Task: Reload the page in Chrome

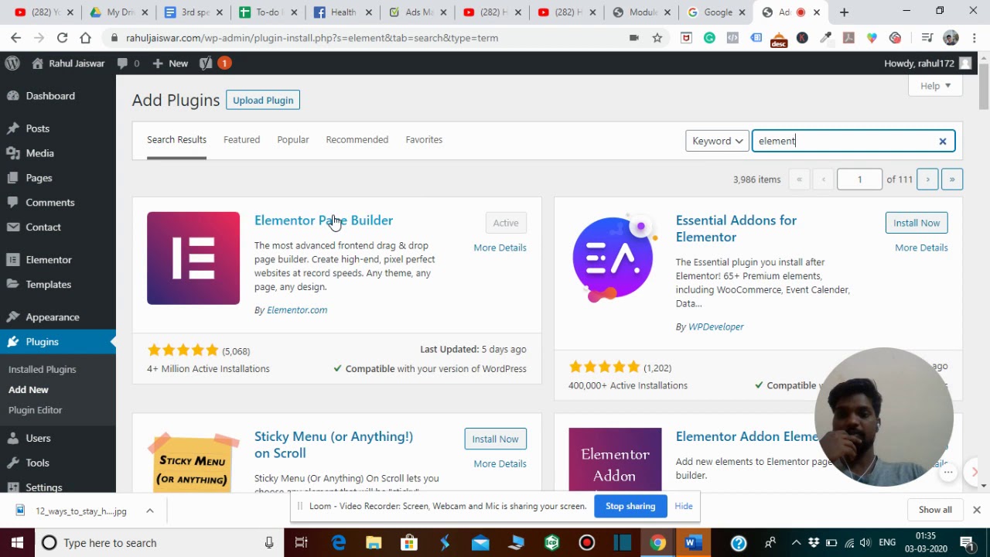Action: (x=62, y=38)
